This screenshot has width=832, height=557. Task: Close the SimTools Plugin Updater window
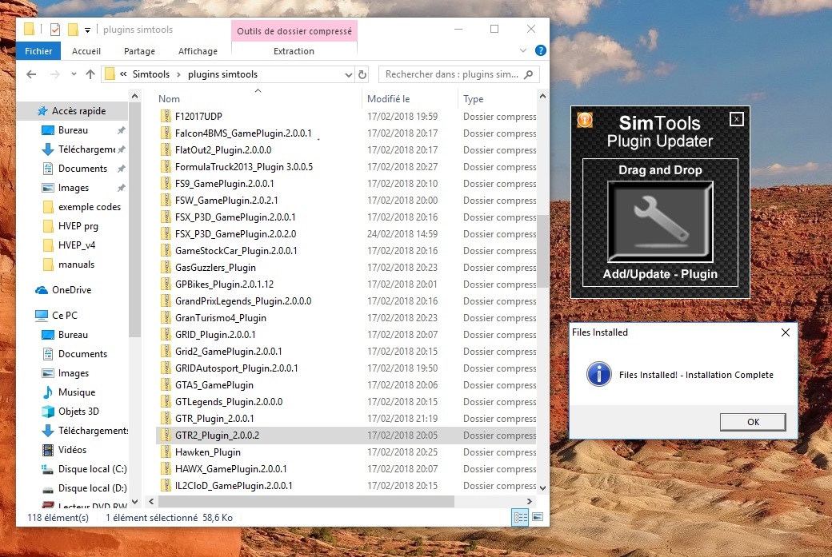pyautogui.click(x=737, y=119)
